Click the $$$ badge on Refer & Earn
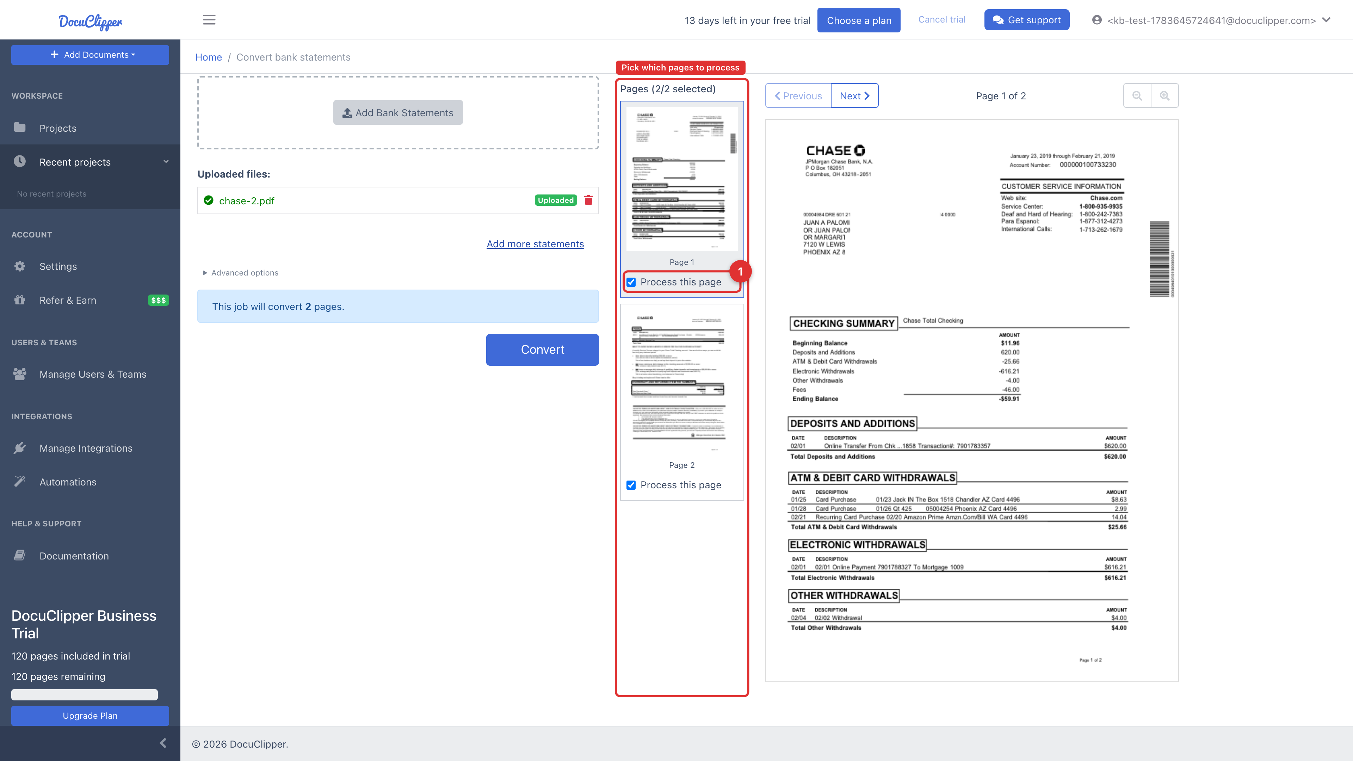The width and height of the screenshot is (1353, 761). [x=158, y=301]
